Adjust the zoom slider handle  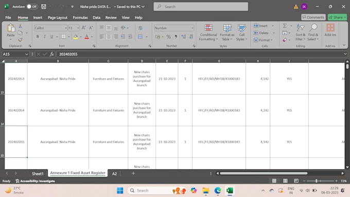pos(317,181)
